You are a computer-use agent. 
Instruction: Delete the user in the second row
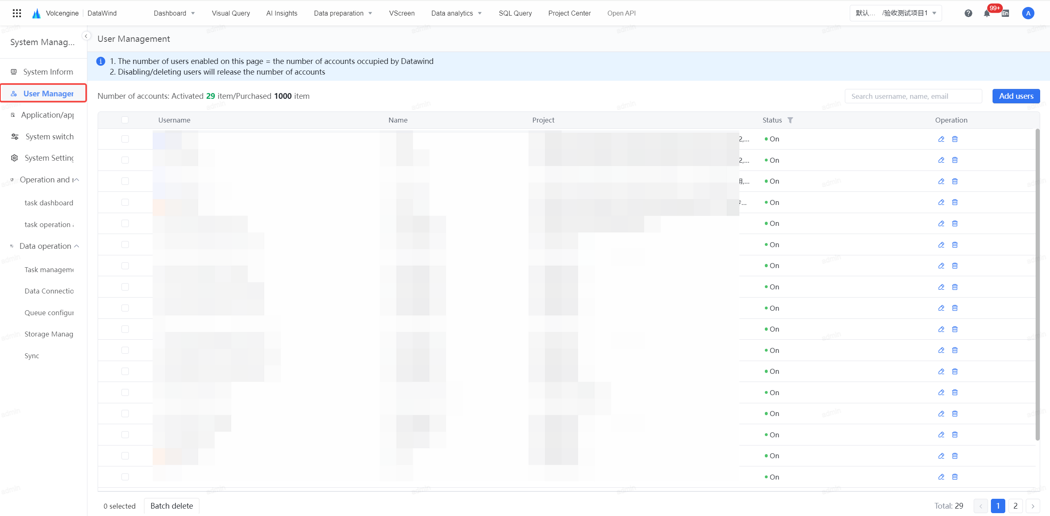955,160
